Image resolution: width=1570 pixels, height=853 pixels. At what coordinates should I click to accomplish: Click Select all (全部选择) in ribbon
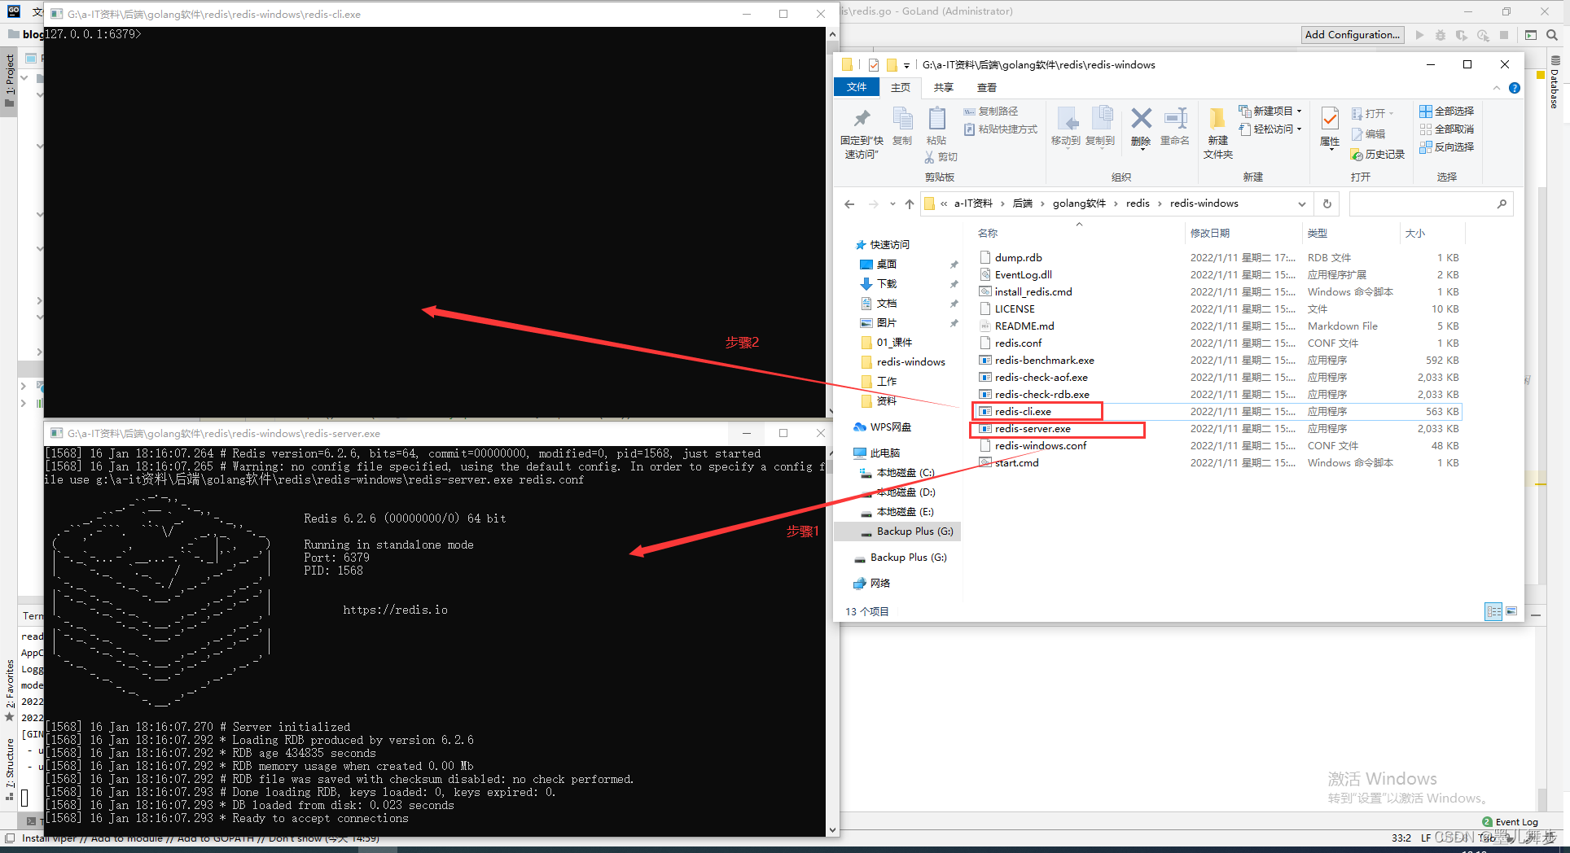[x=1446, y=112]
